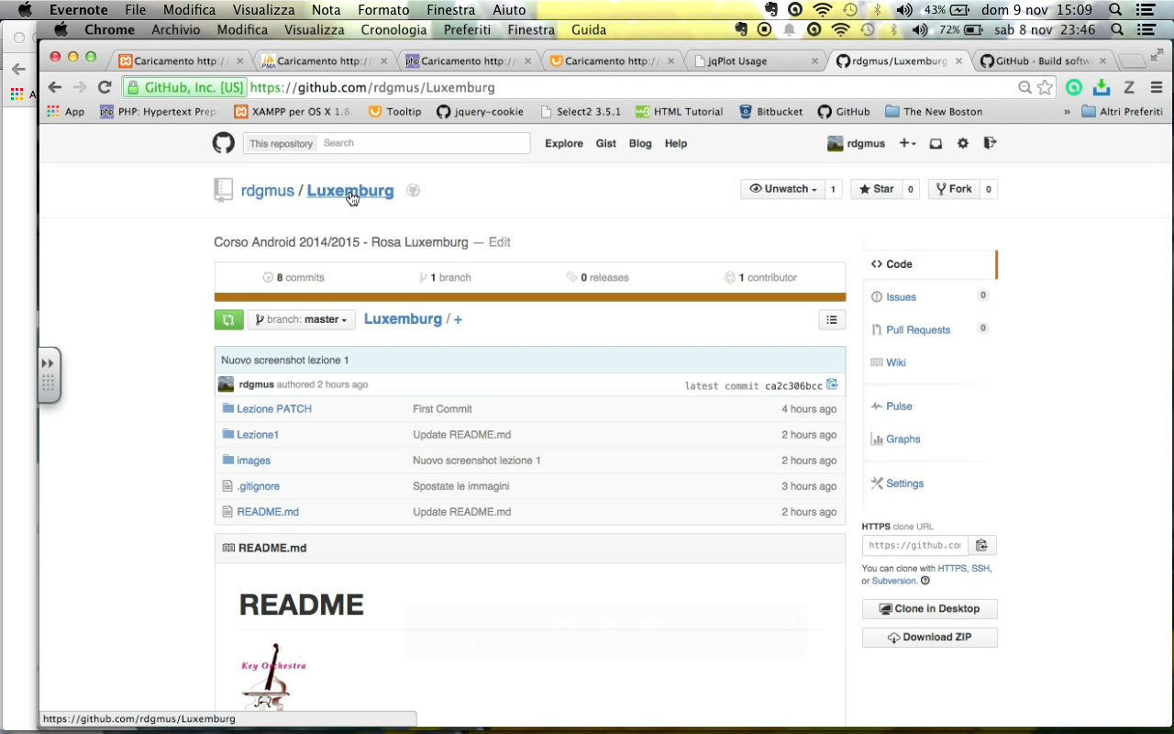Screen dimensions: 1174x734
Task: Click the green compare and review button
Action: [228, 319]
